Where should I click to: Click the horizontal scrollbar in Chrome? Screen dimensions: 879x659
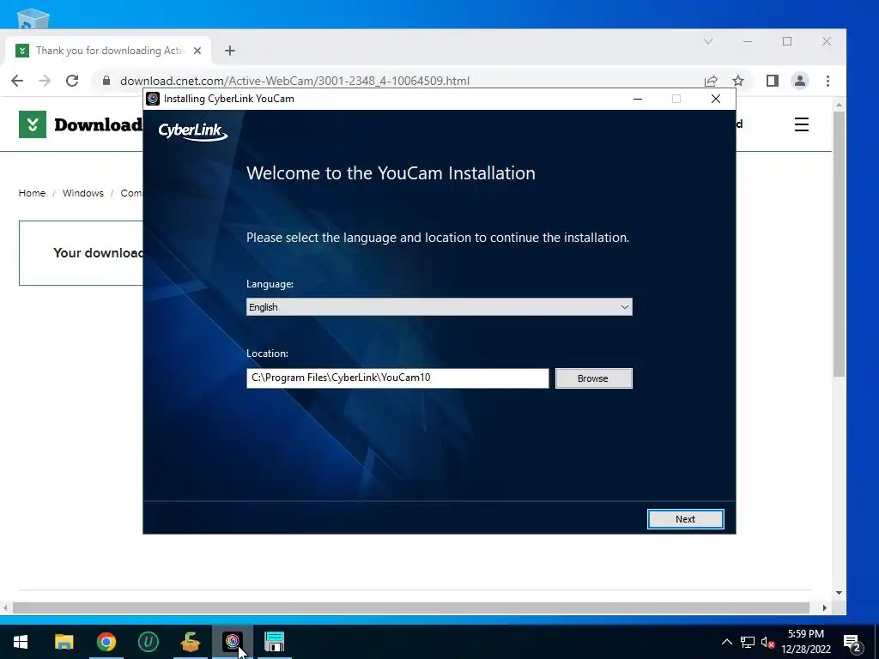click(x=411, y=608)
